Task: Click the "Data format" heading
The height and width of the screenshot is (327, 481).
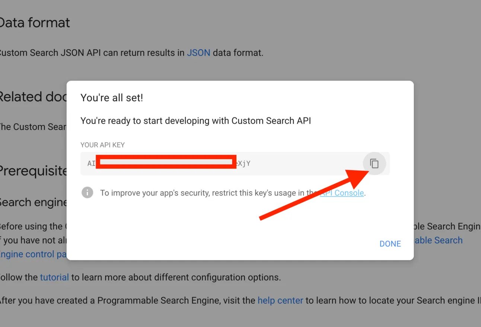Action: click(x=35, y=23)
